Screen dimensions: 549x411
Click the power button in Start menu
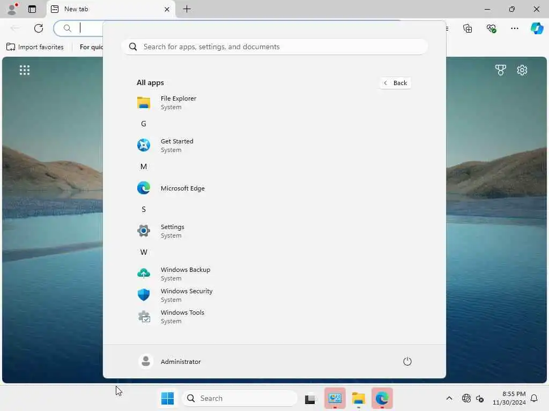[x=407, y=361]
